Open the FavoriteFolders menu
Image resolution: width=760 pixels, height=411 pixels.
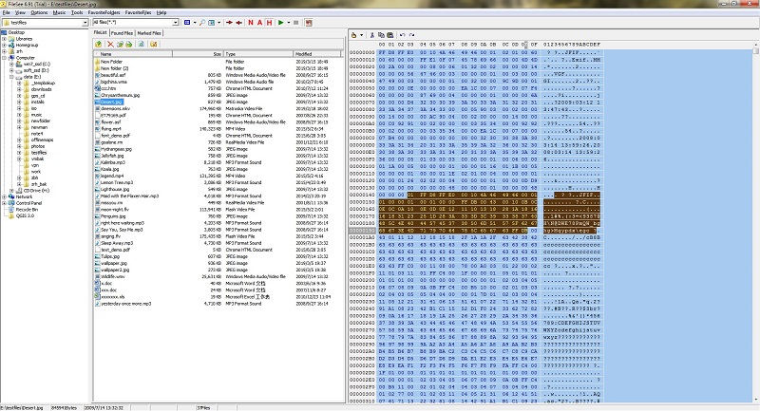pos(104,12)
